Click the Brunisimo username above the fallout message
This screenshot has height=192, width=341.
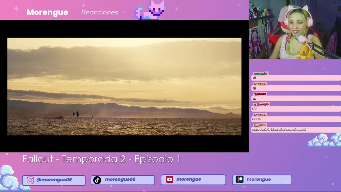pyautogui.click(x=260, y=125)
